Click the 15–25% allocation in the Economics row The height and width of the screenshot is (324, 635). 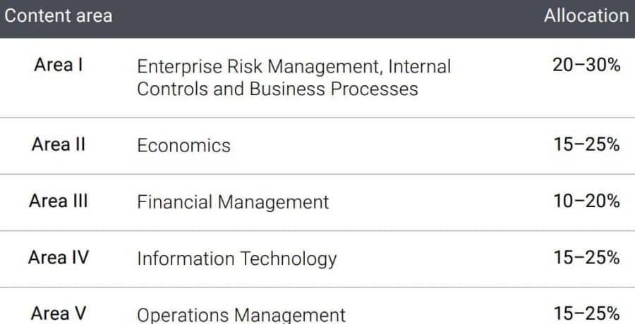586,144
